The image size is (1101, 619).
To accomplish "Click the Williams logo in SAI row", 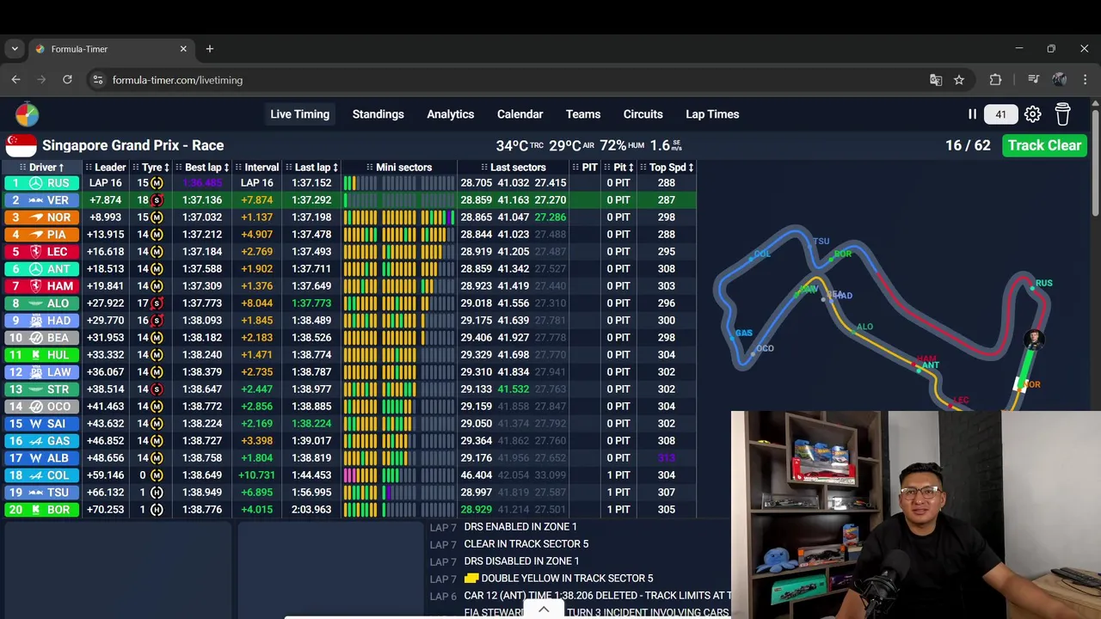I will click(35, 424).
